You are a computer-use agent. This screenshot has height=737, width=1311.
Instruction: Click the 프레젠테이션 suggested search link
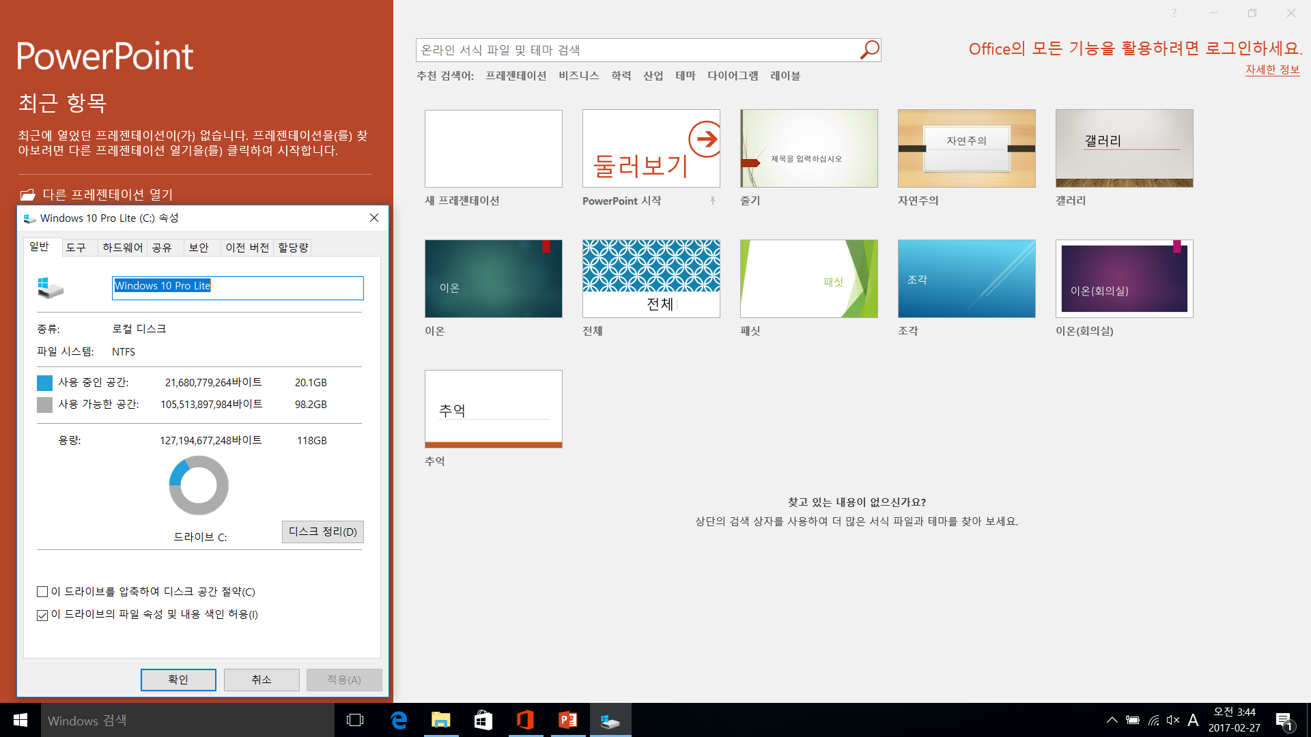tap(516, 76)
